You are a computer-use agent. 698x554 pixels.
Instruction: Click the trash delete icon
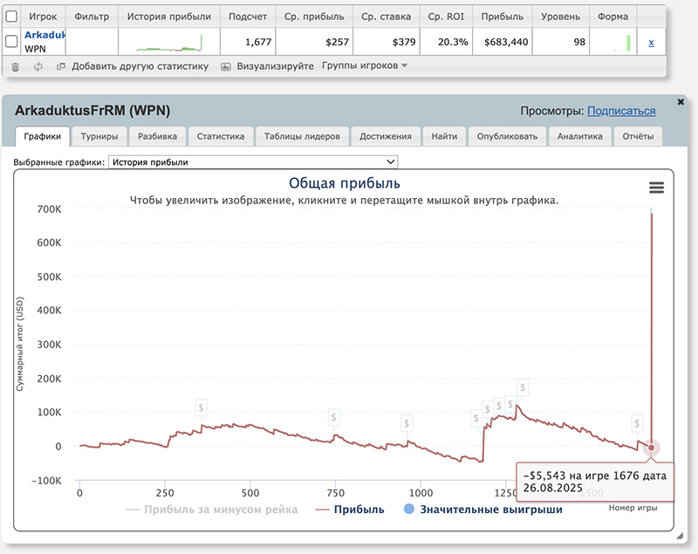15,66
